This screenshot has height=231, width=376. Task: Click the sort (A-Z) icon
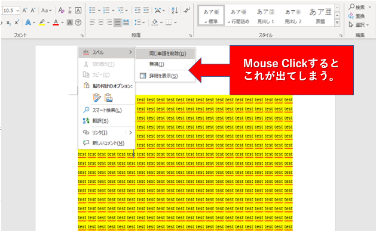tap(175, 10)
